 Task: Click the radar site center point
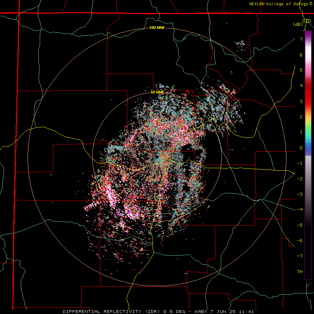157,157
